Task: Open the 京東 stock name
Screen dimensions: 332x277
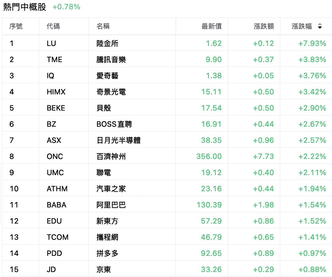Action: coord(104,270)
